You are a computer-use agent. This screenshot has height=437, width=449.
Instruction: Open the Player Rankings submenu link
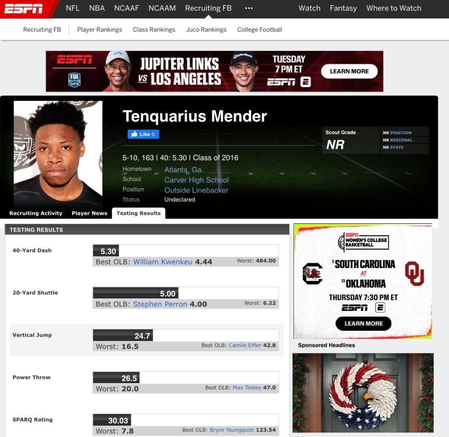99,30
